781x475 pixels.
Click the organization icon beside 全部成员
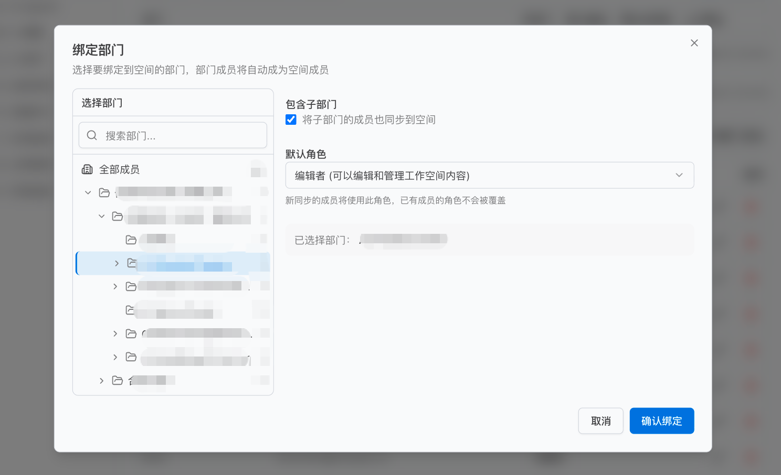[x=87, y=169]
